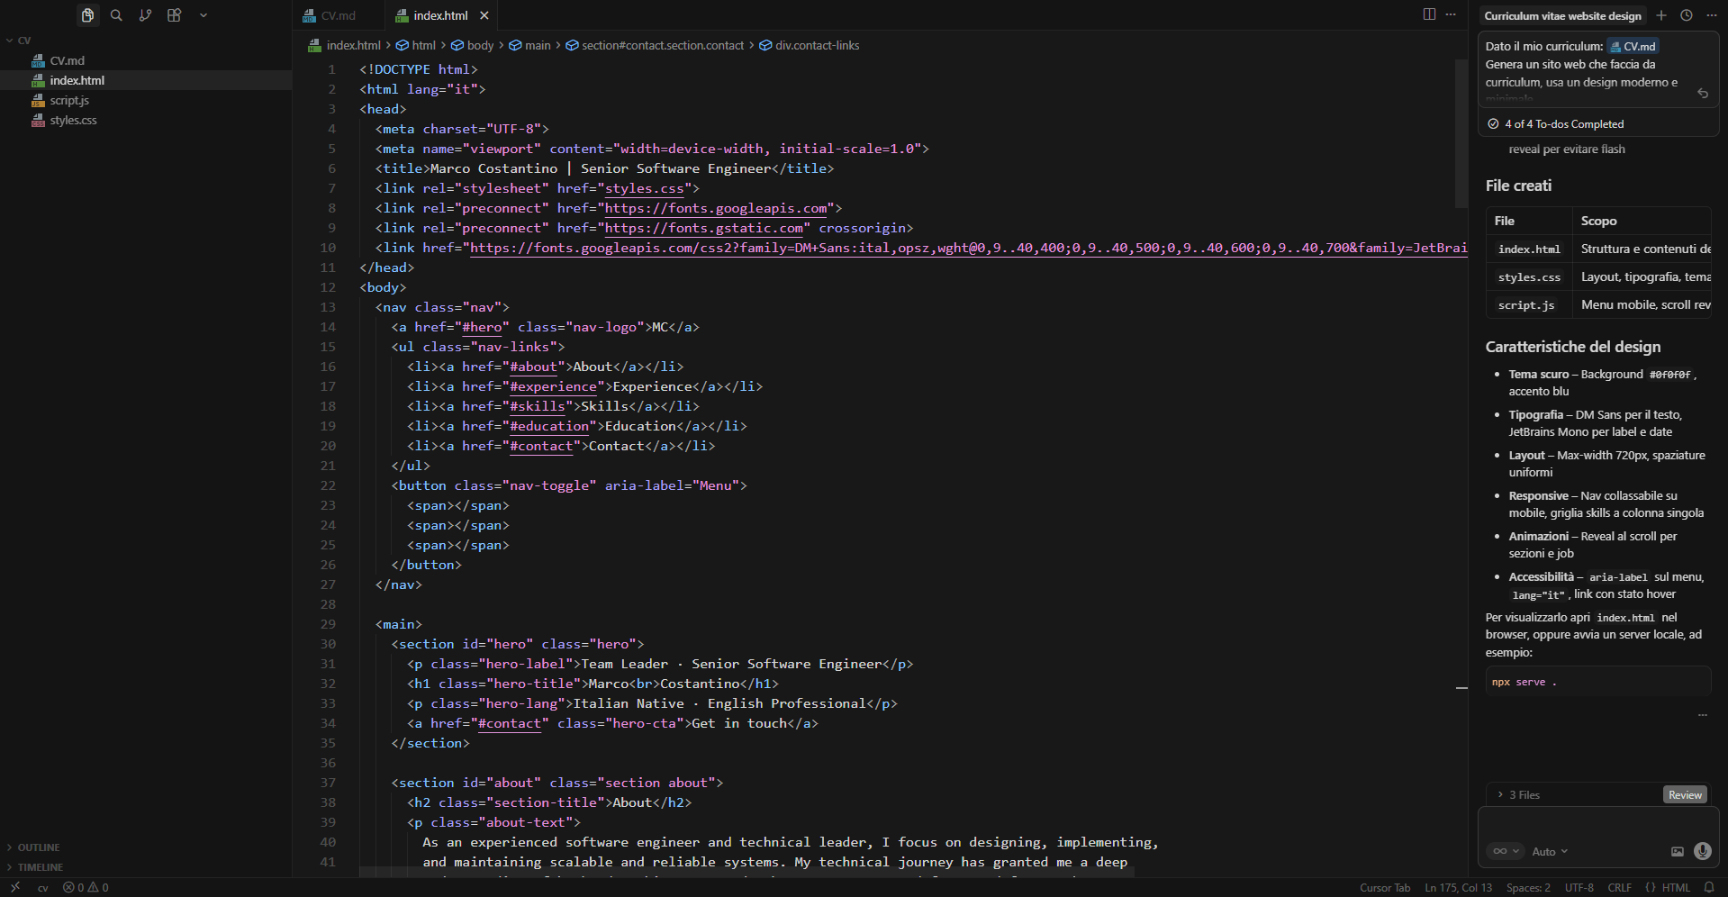Open the Auto model dropdown
1728x897 pixels.
[x=1550, y=851]
